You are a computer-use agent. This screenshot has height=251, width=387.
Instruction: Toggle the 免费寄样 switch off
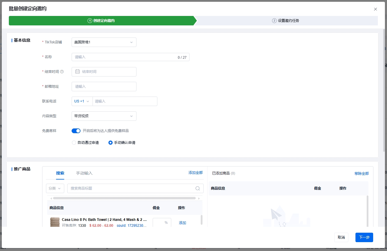coord(76,131)
